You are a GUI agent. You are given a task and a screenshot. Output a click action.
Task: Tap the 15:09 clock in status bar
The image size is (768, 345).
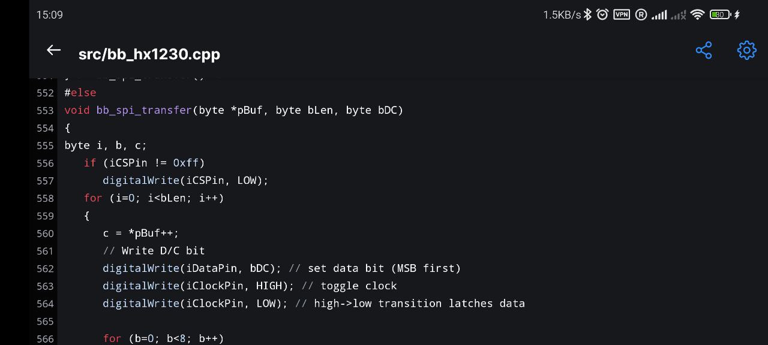[49, 14]
